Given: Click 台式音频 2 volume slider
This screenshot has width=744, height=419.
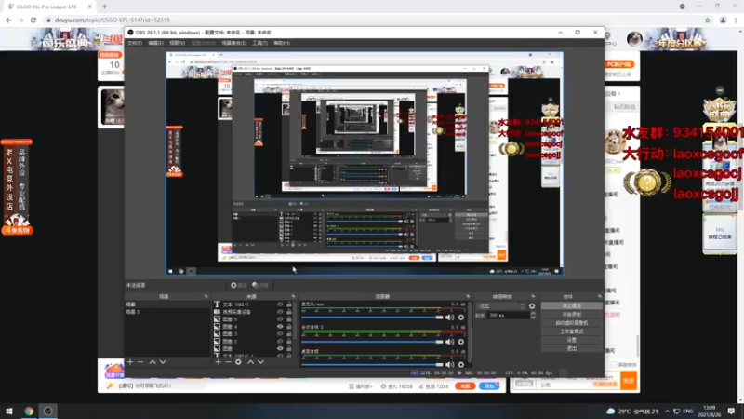Looking at the screenshot, I should coord(372,342).
